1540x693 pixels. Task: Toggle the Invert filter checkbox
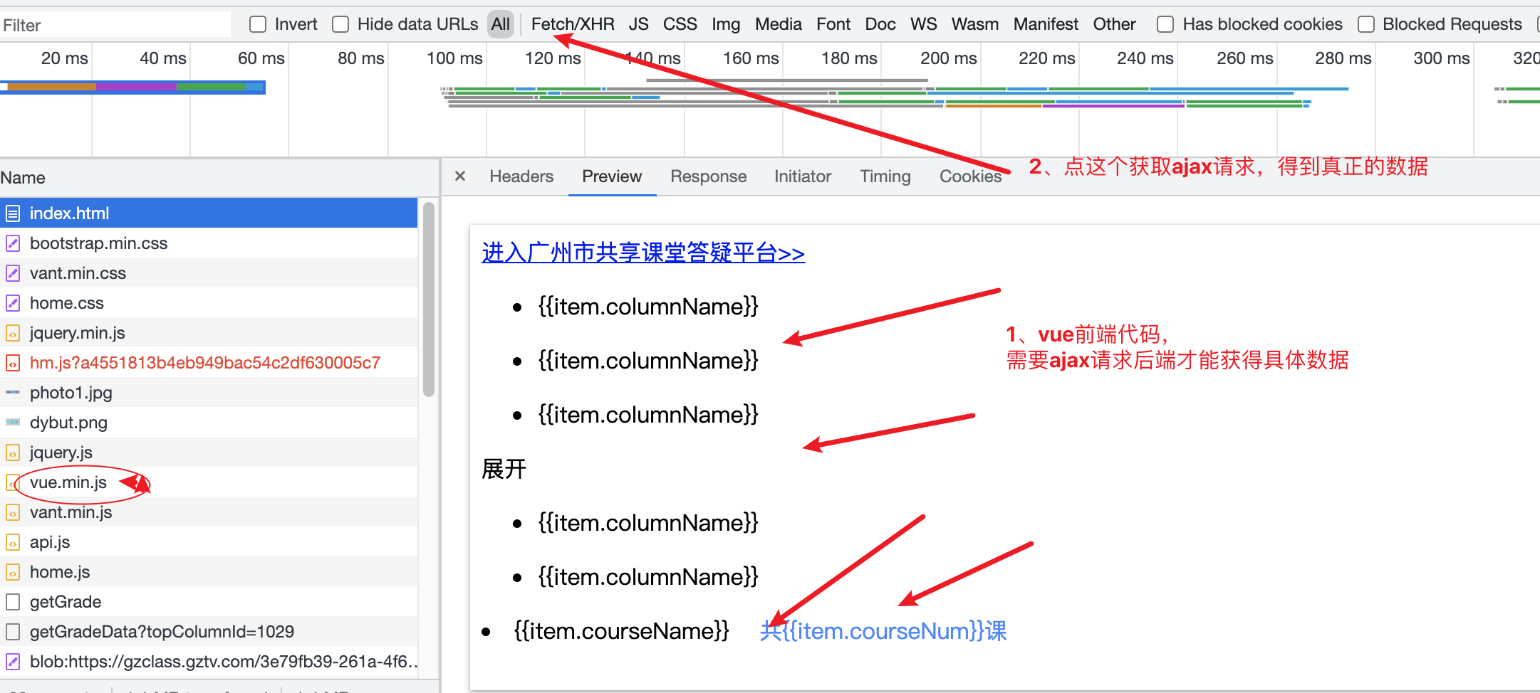[x=258, y=24]
